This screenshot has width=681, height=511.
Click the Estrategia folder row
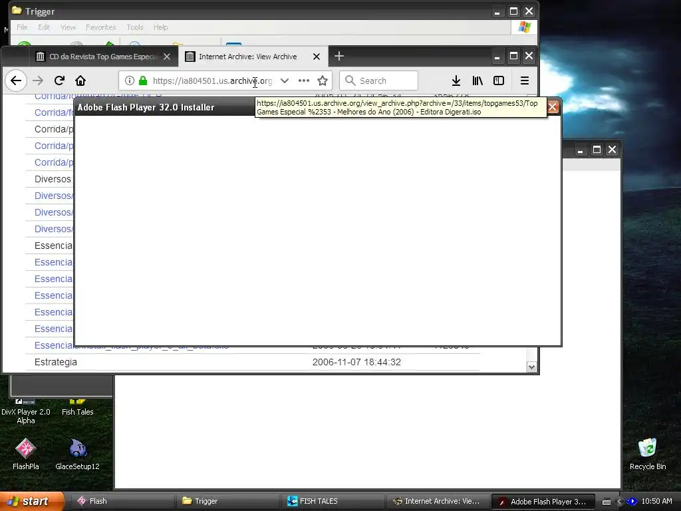pos(252,362)
